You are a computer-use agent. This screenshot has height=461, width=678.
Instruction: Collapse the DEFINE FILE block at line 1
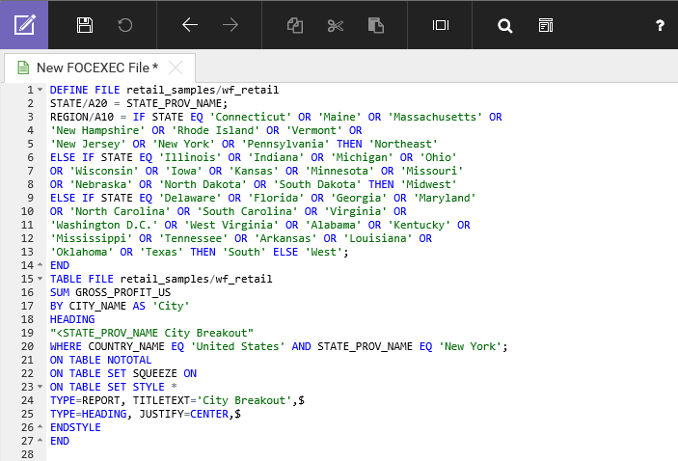(x=40, y=90)
